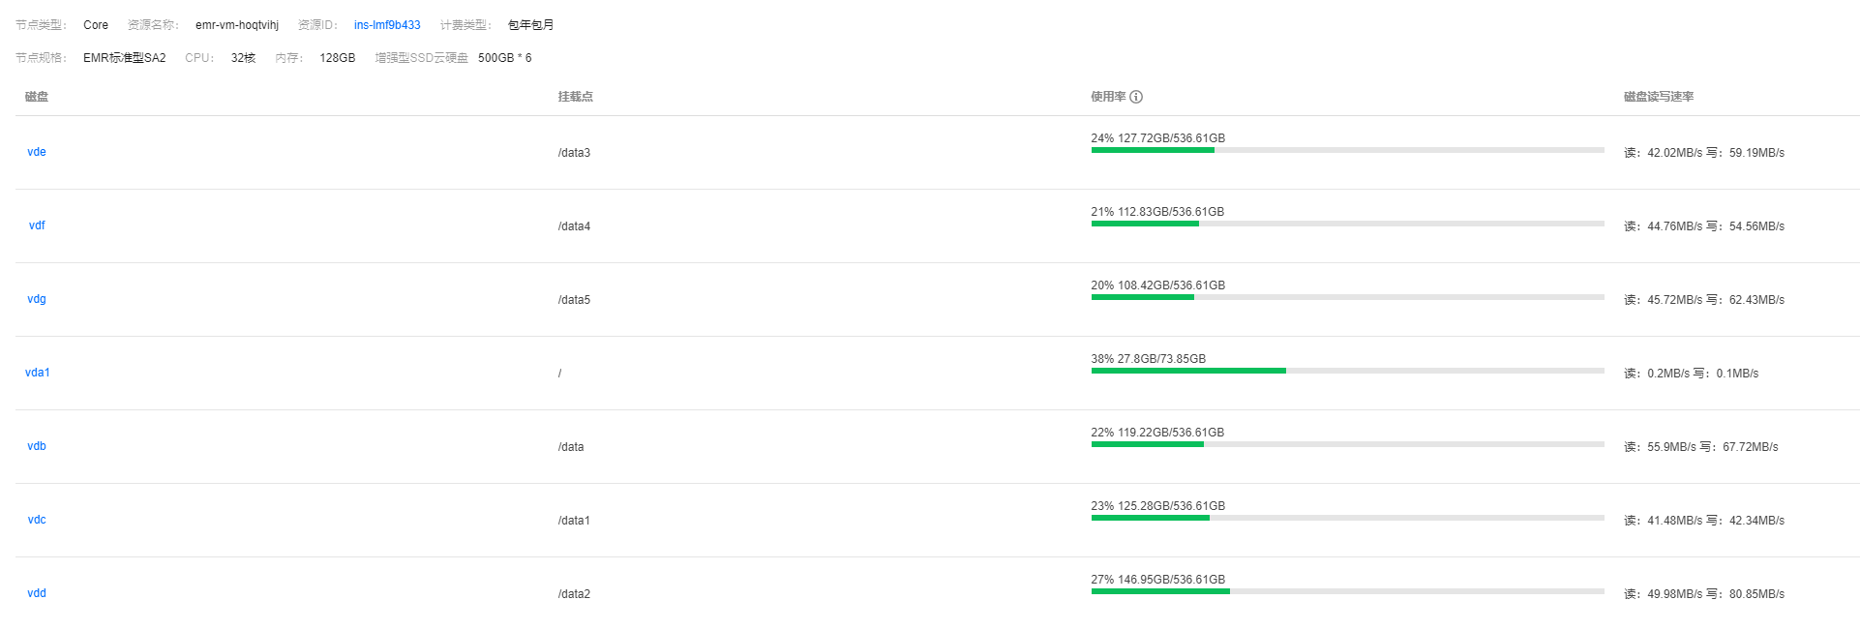1860x630 pixels.
Task: Click the info icon beside 使用率
Action: [x=1136, y=97]
